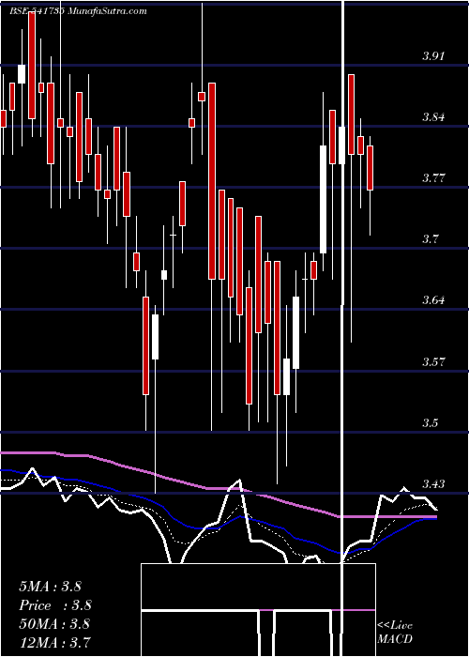Click the last red candlestick on the right

tap(371, 168)
